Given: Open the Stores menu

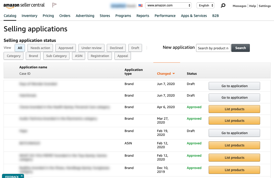Looking at the screenshot, I should [105, 16].
